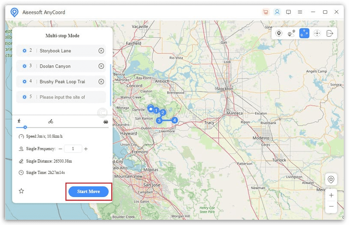Click the speedometer icon beside Speed
Image resolution: width=349 pixels, height=225 pixels.
[21, 136]
